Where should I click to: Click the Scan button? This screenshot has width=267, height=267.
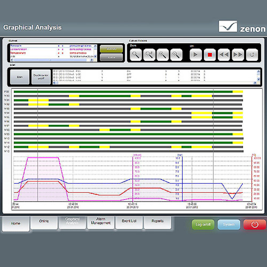pos(19,76)
